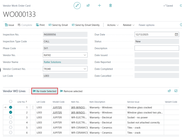Click the Status field showing New

click(157, 41)
